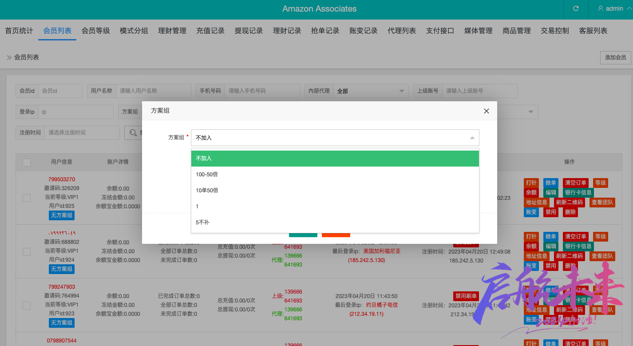Open the 商品管理 tab
This screenshot has height=346, width=633.
pos(517,31)
